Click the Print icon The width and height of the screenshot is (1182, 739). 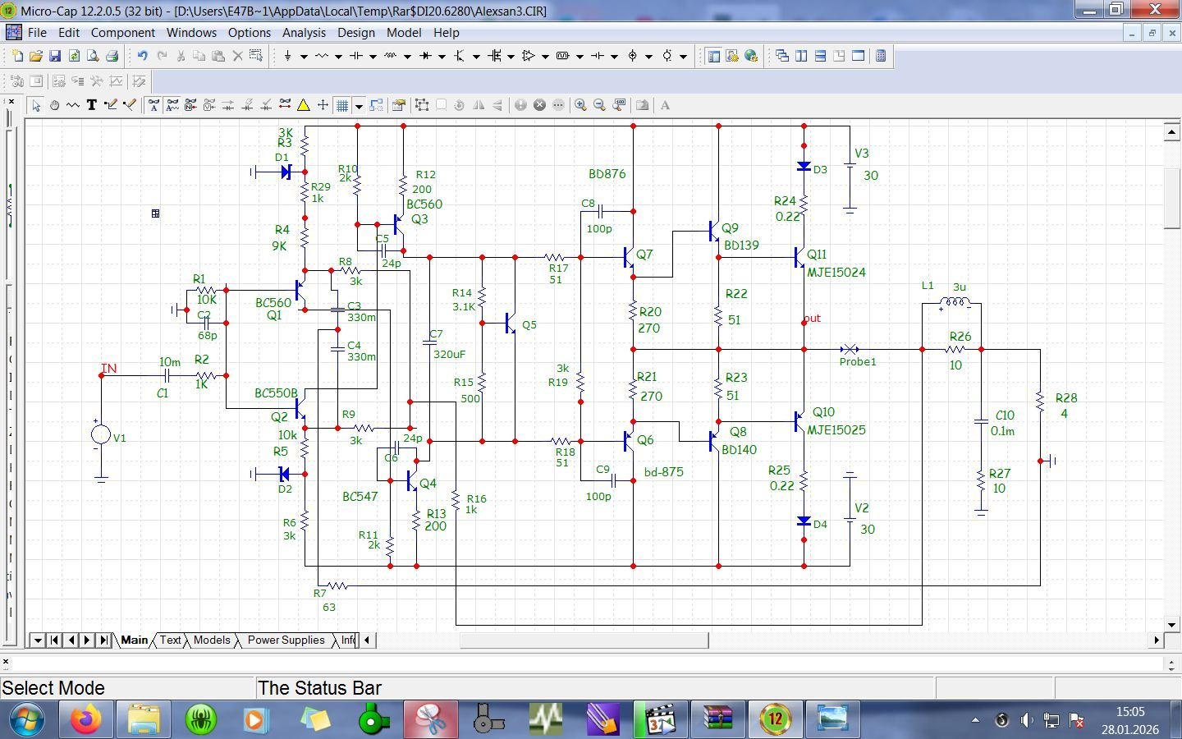point(112,56)
